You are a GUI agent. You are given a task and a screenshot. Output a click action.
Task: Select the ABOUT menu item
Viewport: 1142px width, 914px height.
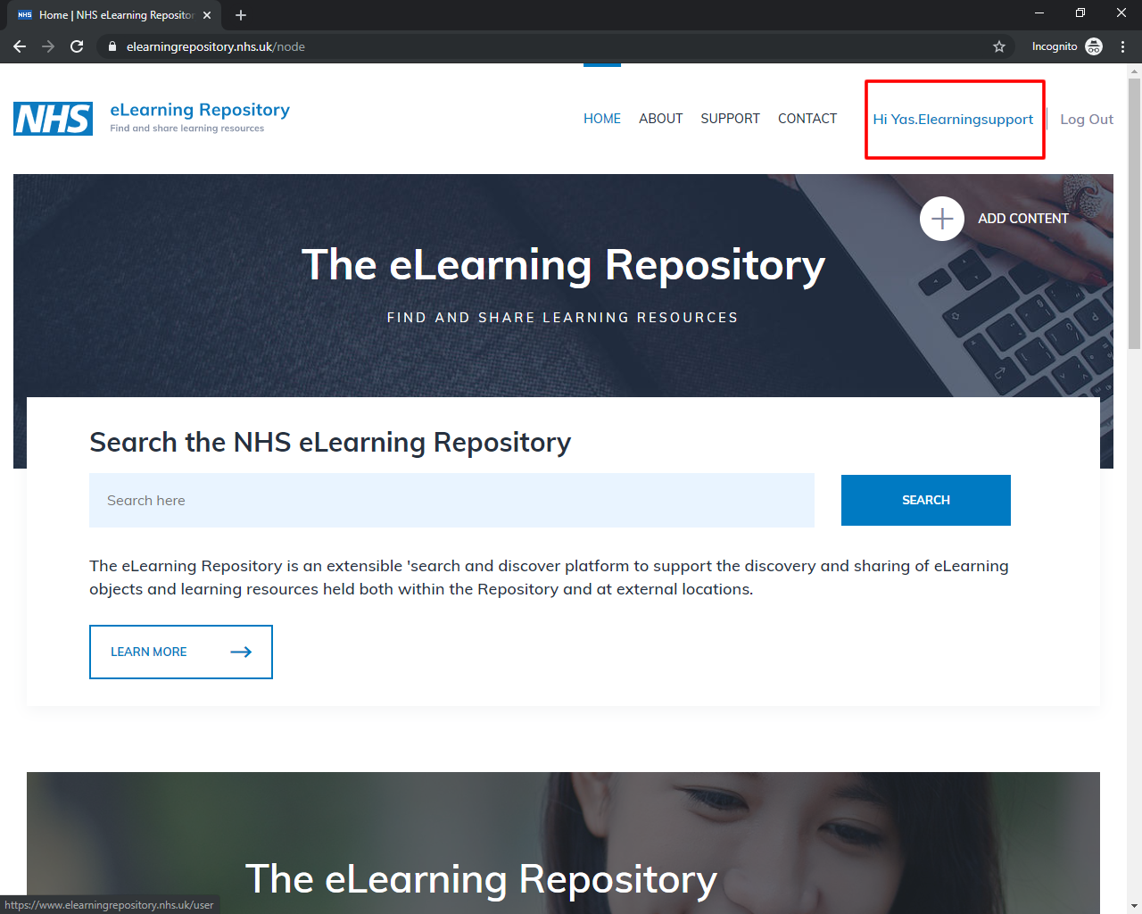pyautogui.click(x=660, y=118)
